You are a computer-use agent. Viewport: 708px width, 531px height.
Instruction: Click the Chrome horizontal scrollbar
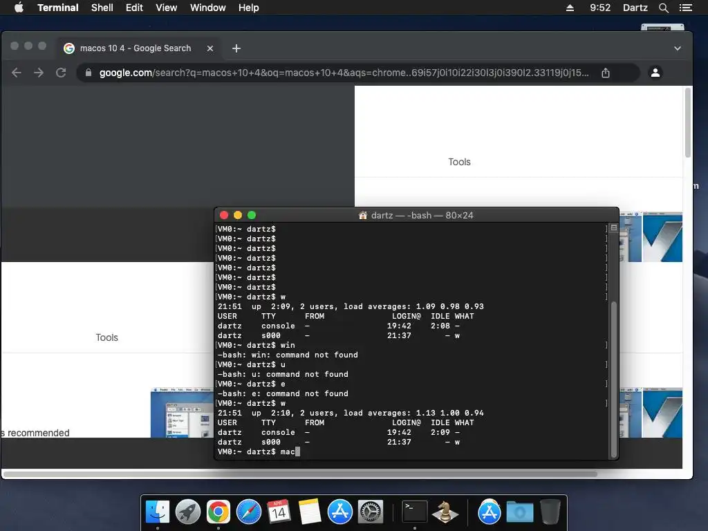pyautogui.click(x=300, y=474)
